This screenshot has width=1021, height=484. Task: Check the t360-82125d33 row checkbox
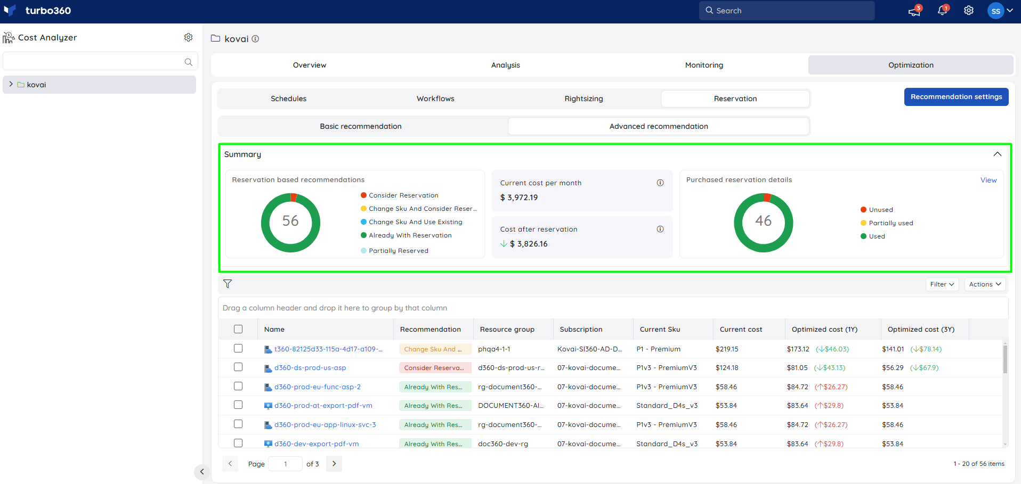[x=238, y=348]
